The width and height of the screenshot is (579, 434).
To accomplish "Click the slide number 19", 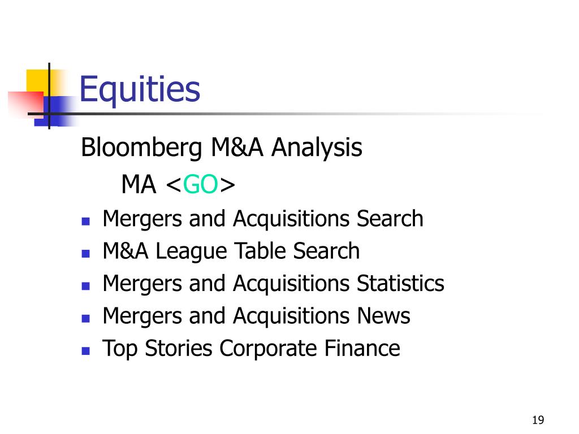I will 538,420.
